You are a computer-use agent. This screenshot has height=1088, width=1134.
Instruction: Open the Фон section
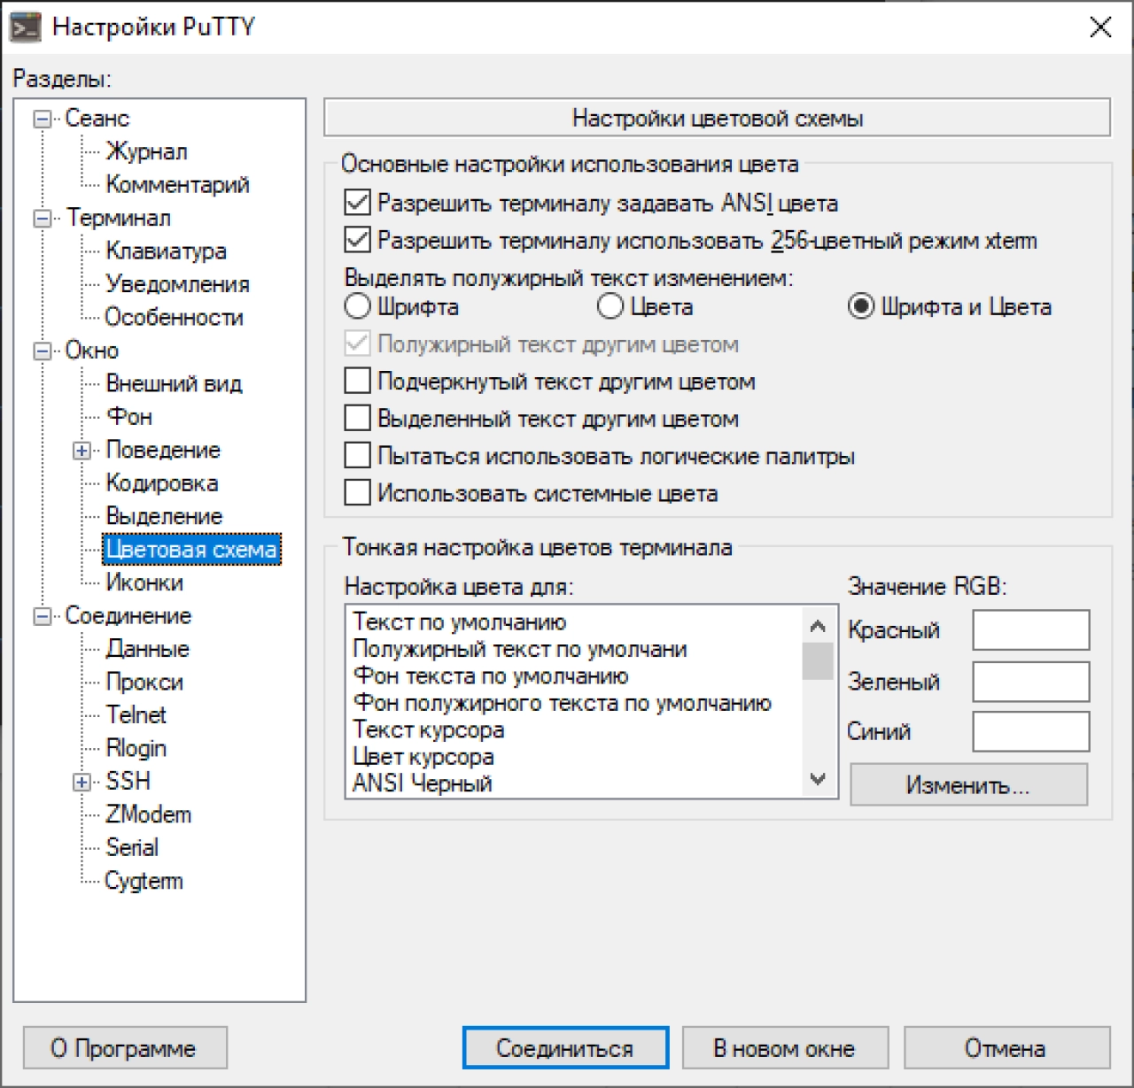pyautogui.click(x=129, y=416)
